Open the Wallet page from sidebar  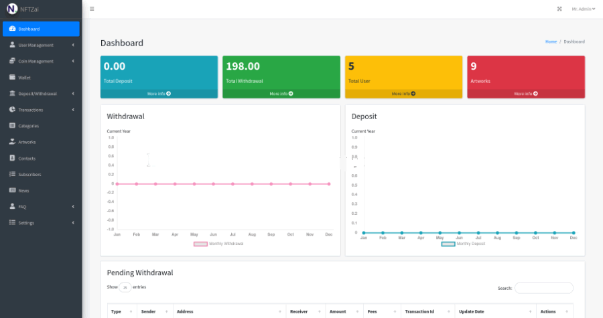click(x=24, y=78)
